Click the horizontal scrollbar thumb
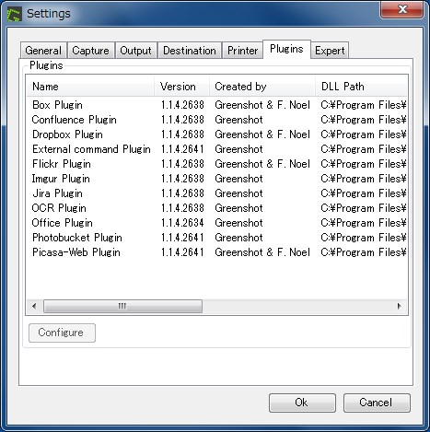Screen dimensions: 430x432 pos(122,306)
